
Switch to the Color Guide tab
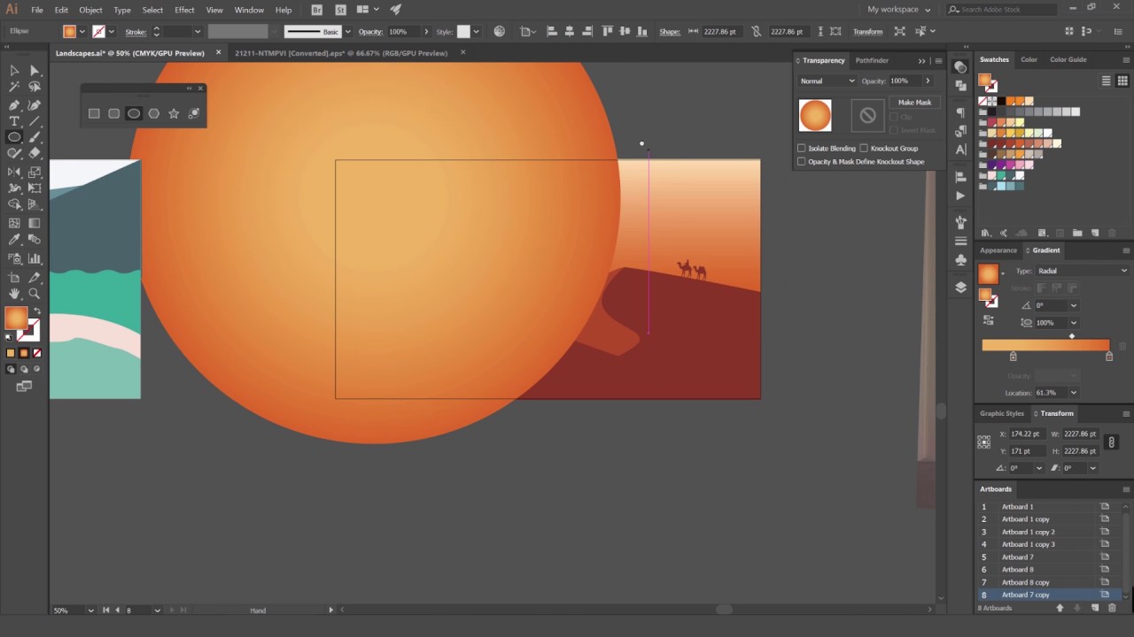pos(1068,59)
